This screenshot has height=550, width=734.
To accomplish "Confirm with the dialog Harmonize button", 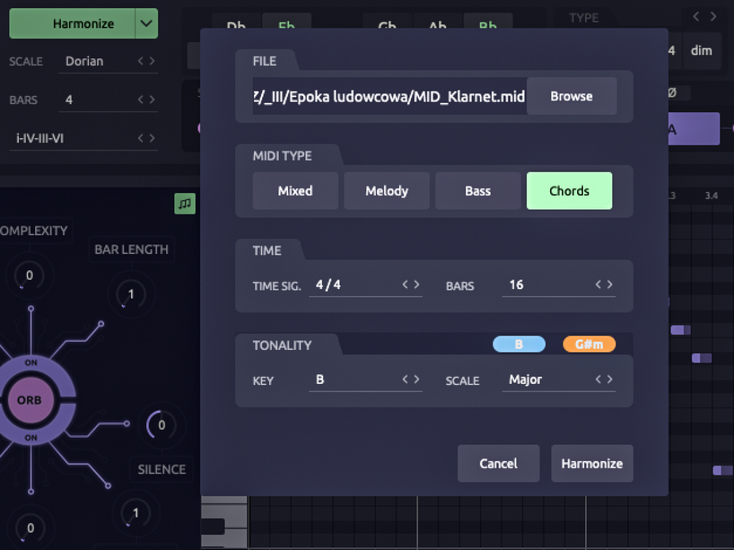I will tap(592, 463).
